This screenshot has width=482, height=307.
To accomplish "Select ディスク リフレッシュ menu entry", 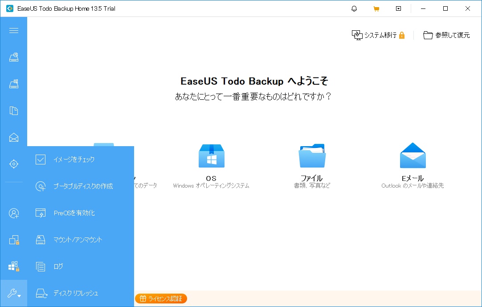I will pyautogui.click(x=81, y=293).
